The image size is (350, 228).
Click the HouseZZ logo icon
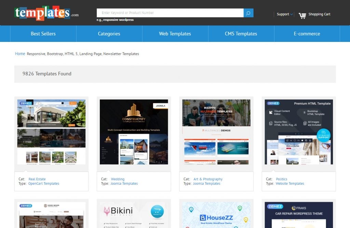(x=203, y=218)
